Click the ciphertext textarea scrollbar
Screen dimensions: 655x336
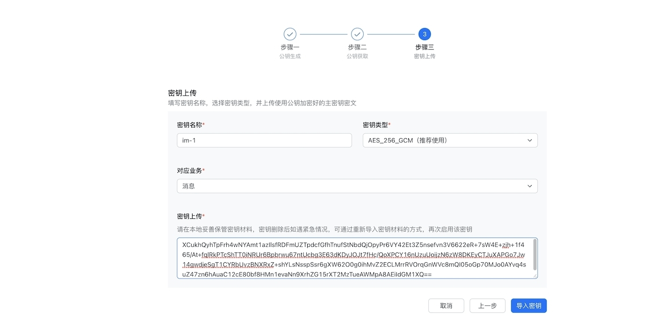pyautogui.click(x=535, y=256)
